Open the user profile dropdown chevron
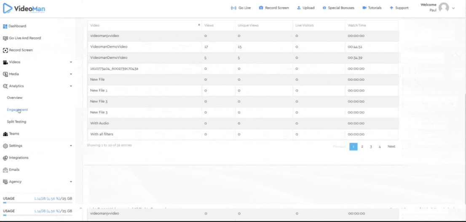This screenshot has width=466, height=222. (453, 8)
